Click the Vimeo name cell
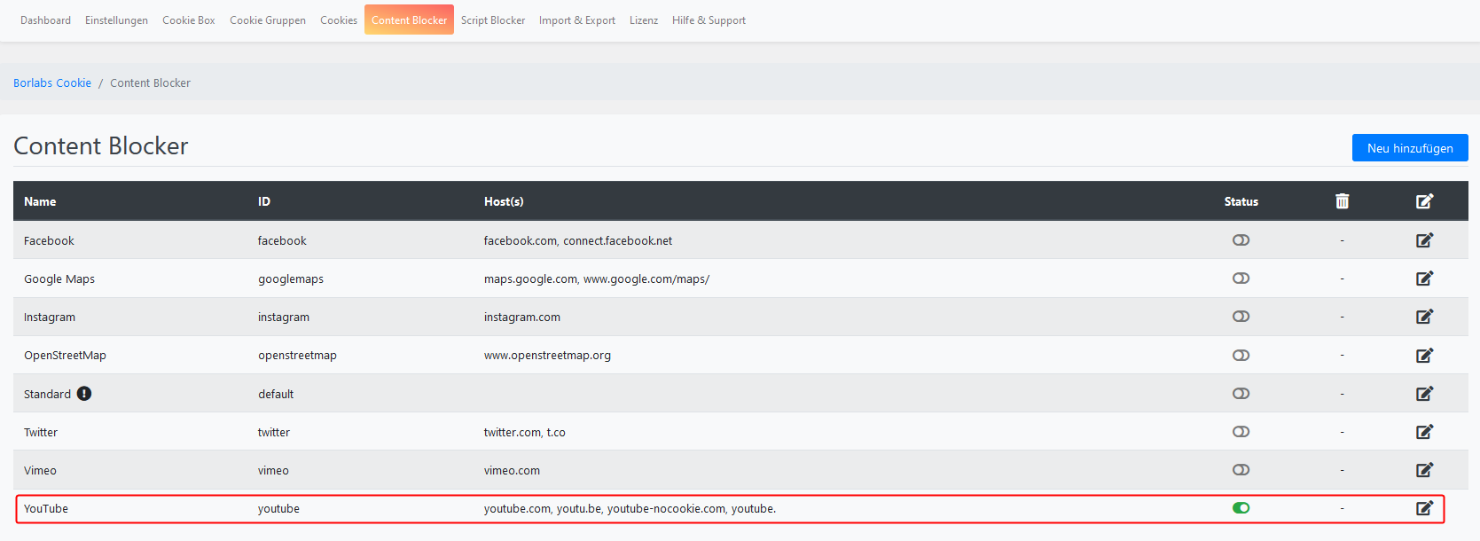The height and width of the screenshot is (541, 1480). [40, 470]
